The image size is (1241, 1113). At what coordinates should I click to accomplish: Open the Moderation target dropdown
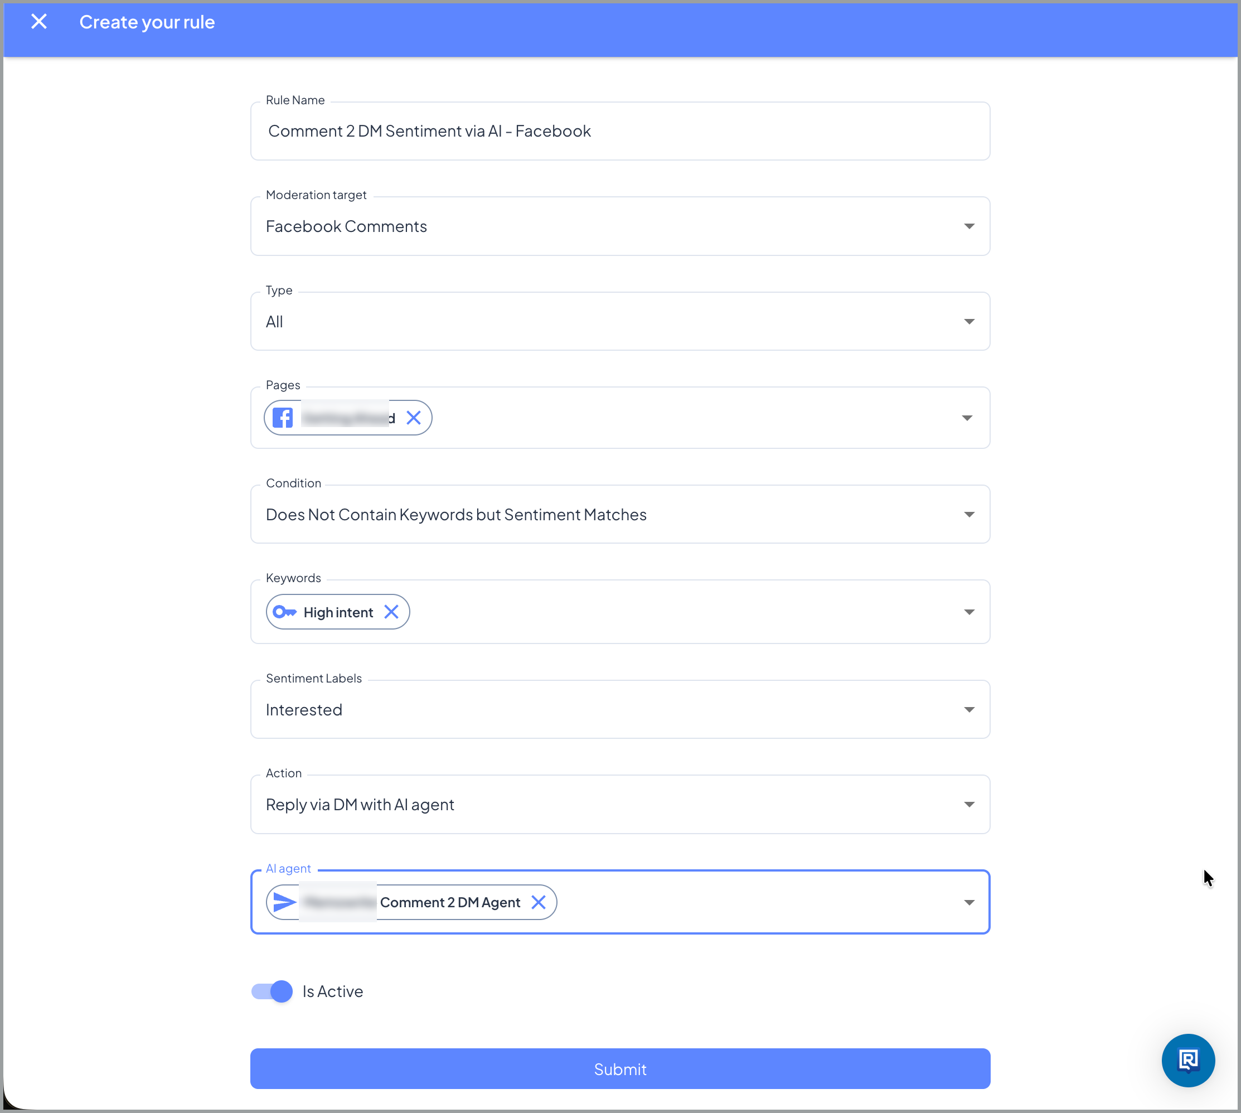point(620,226)
